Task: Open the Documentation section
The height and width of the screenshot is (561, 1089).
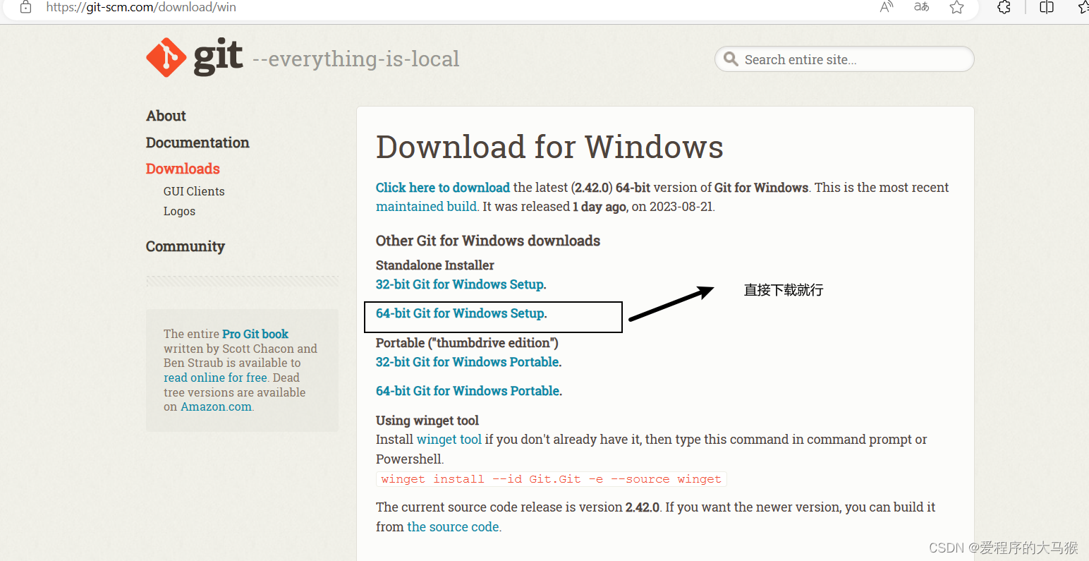Action: click(197, 143)
